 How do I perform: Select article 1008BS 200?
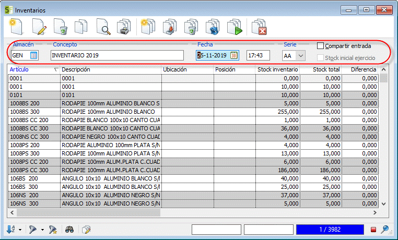pos(25,103)
